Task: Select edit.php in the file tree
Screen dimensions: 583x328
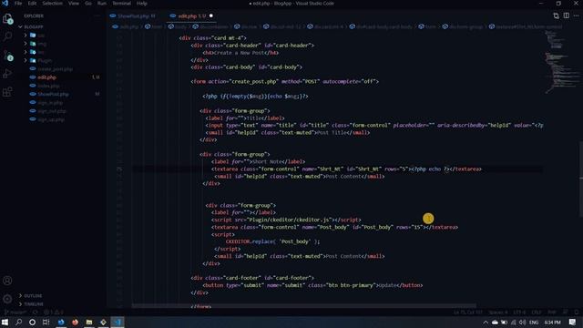Action: 46,77
